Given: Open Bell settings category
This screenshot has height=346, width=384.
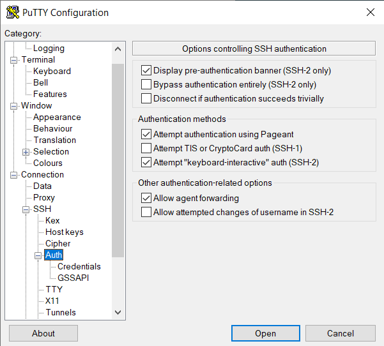Looking at the screenshot, I should [40, 82].
